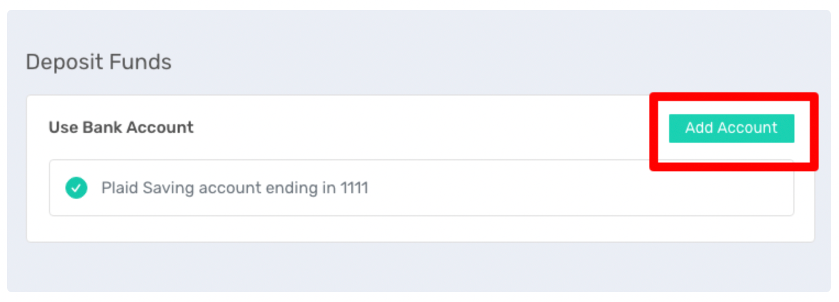Click the Deposit Funds title
The width and height of the screenshot is (839, 302).
(99, 62)
